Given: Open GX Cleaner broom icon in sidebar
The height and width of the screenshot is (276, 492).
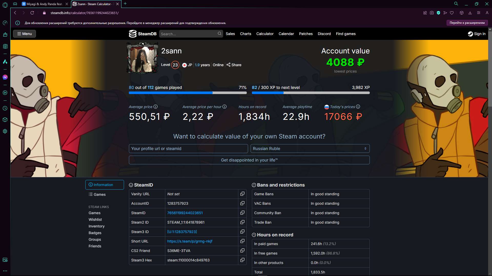Looking at the screenshot, I should point(5,34).
